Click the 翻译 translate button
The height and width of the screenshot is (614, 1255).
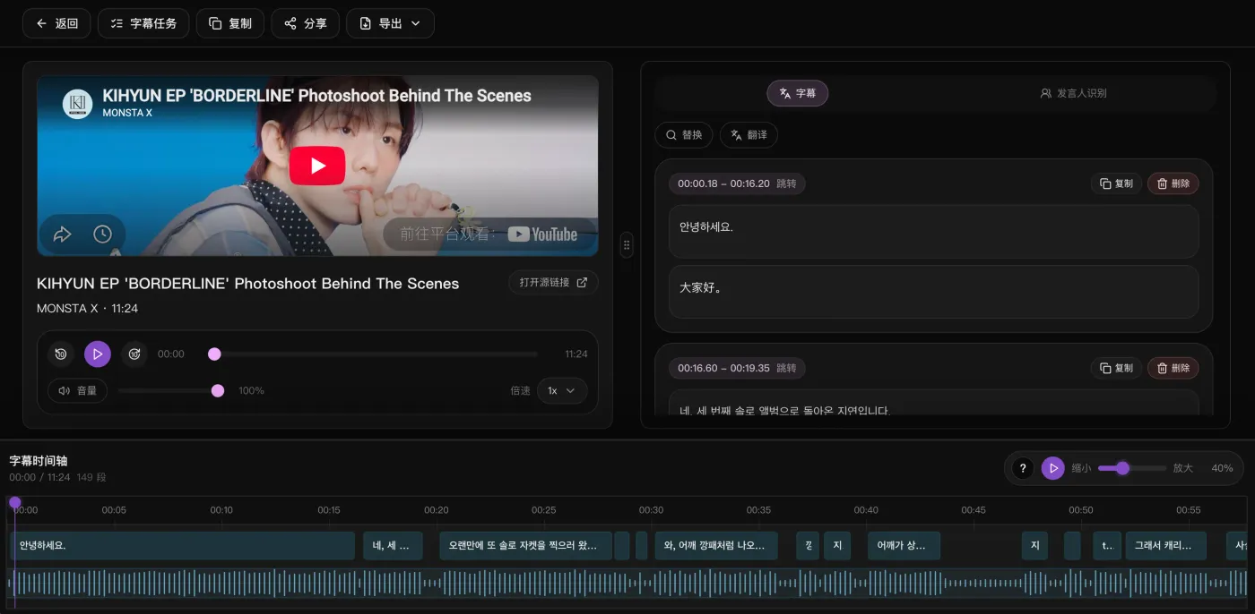(x=749, y=135)
